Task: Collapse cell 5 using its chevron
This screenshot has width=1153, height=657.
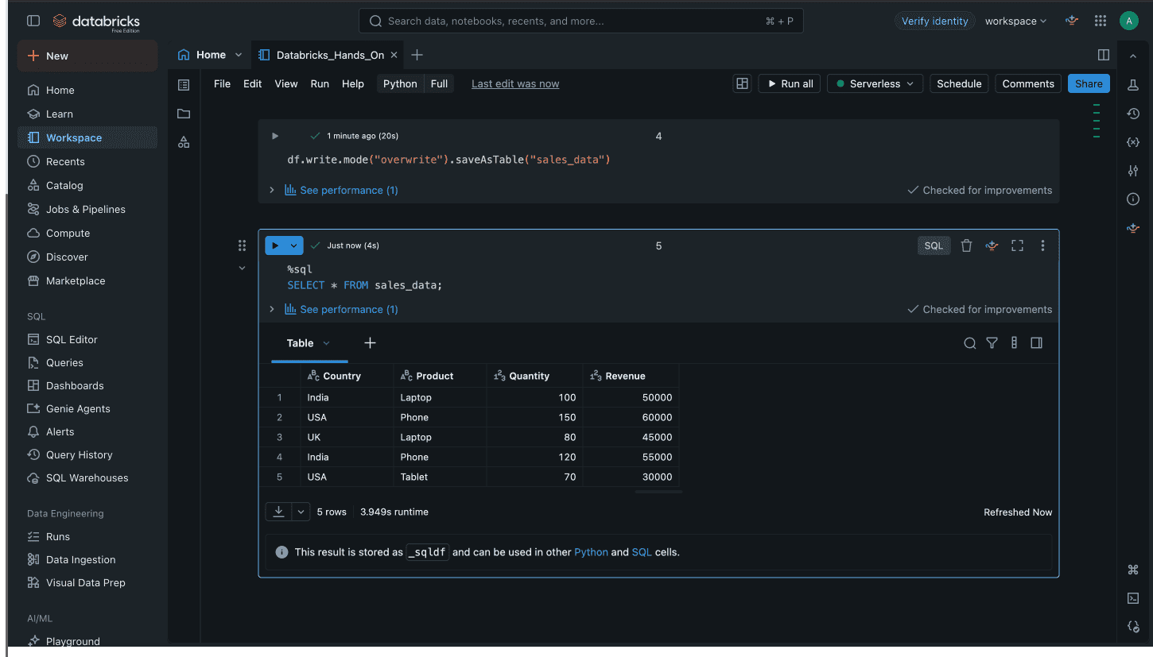Action: (x=242, y=269)
